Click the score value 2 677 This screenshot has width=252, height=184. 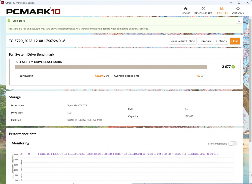(226, 67)
